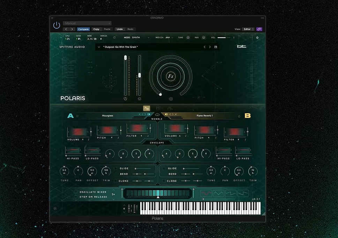The image size is (338, 238).
Task: Switch to the third faded tab icon
Action: [170, 108]
